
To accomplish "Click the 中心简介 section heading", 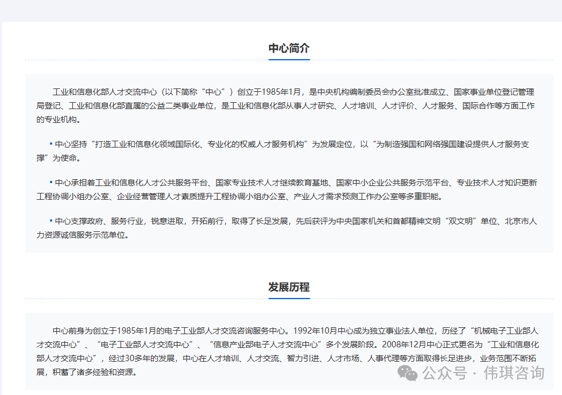I will tap(289, 48).
